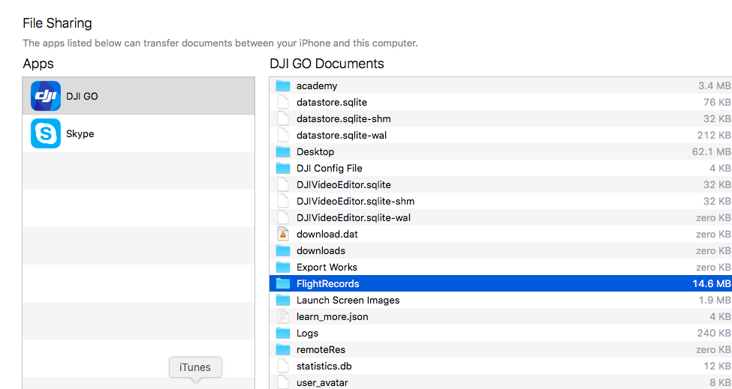This screenshot has width=732, height=389.
Task: Click the VLC cone icon for download.dat
Action: point(283,234)
